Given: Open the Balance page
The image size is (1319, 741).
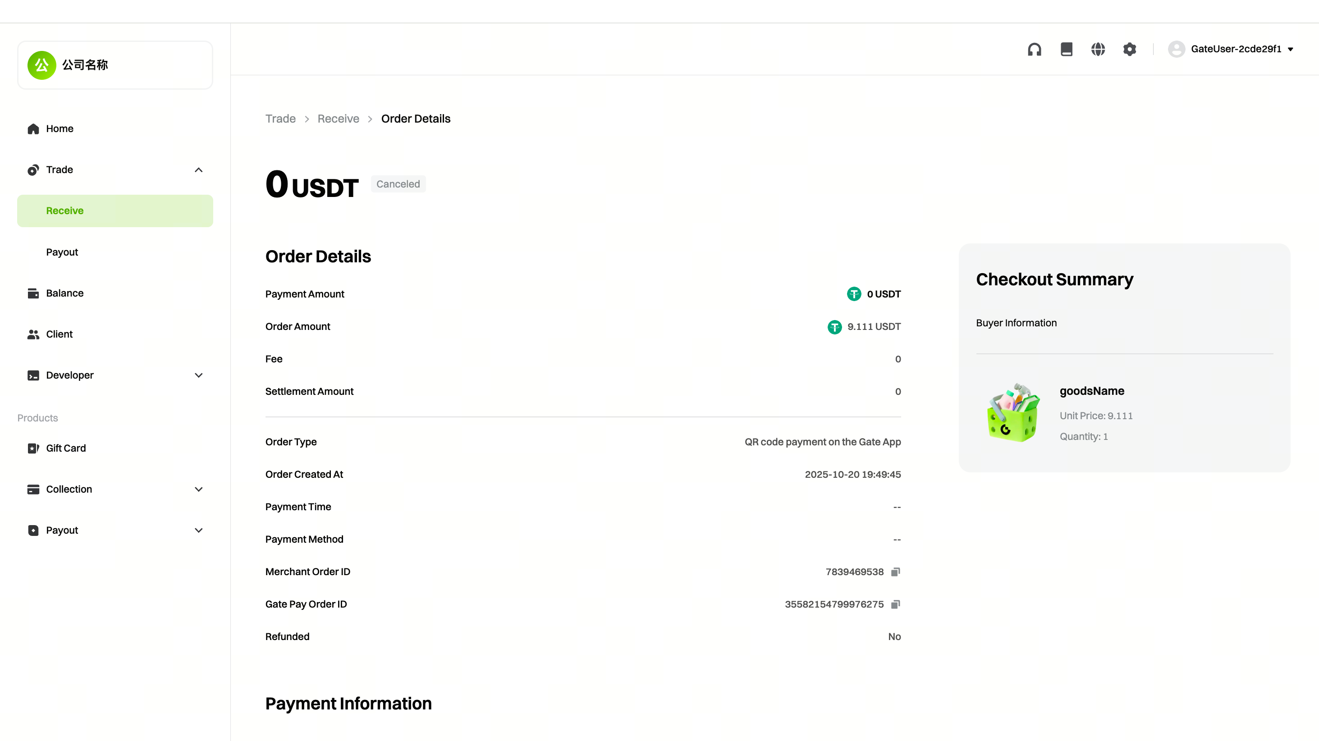Looking at the screenshot, I should [64, 293].
